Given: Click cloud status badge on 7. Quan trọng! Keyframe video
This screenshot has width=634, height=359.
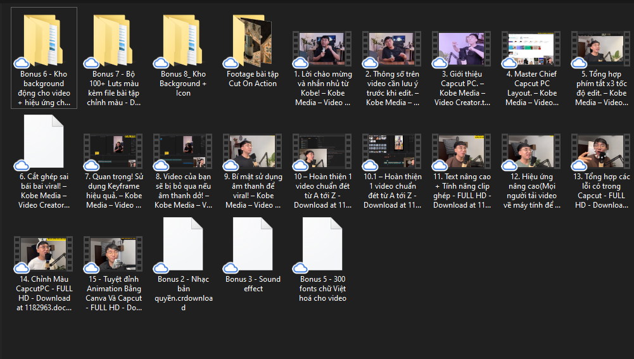Looking at the screenshot, I should pos(91,165).
